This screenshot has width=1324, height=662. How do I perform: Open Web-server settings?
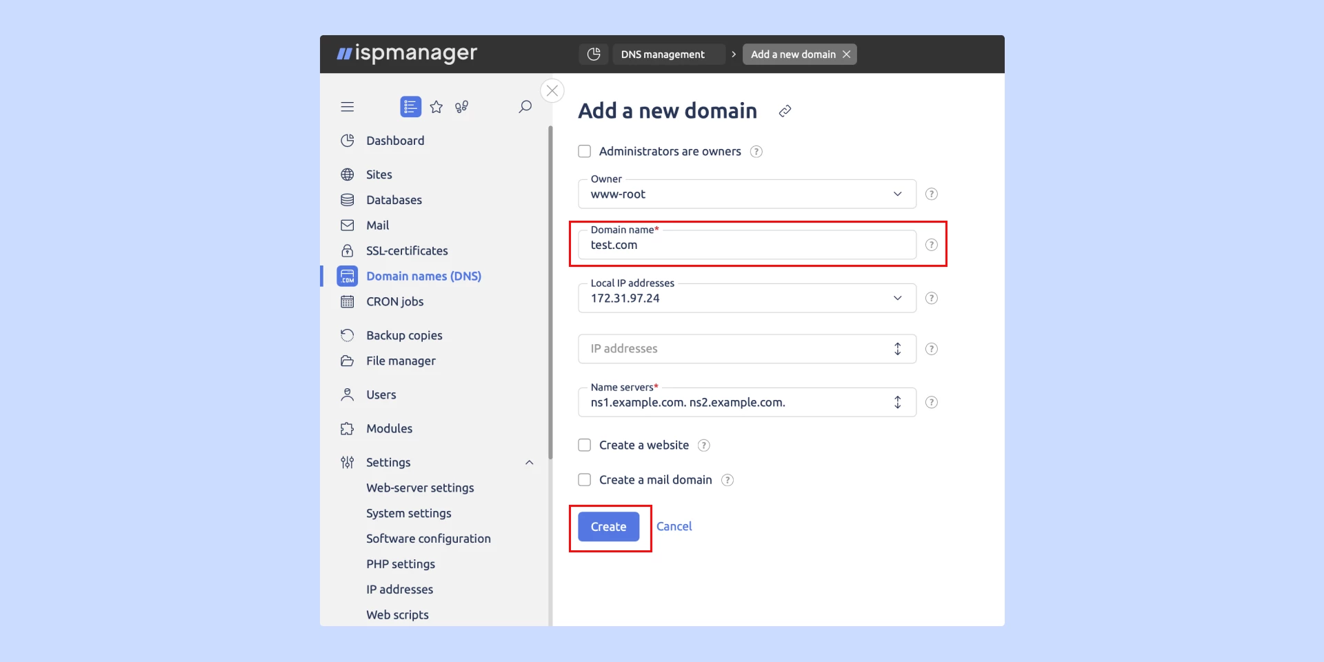(x=420, y=488)
